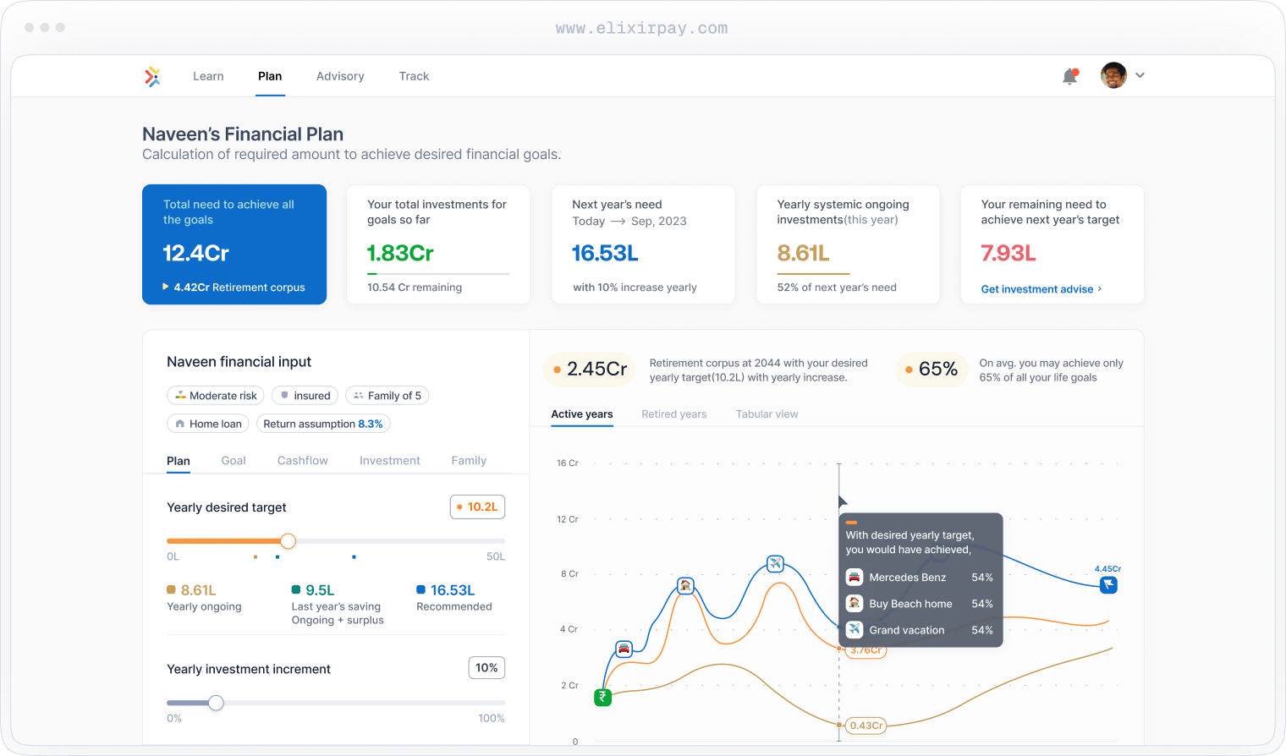Click the Family of 5 tag
The height and width of the screenshot is (756, 1286).
(x=387, y=396)
